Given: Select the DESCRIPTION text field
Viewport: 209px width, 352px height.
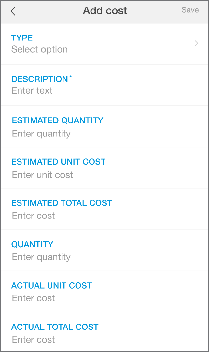Looking at the screenshot, I should (x=104, y=85).
